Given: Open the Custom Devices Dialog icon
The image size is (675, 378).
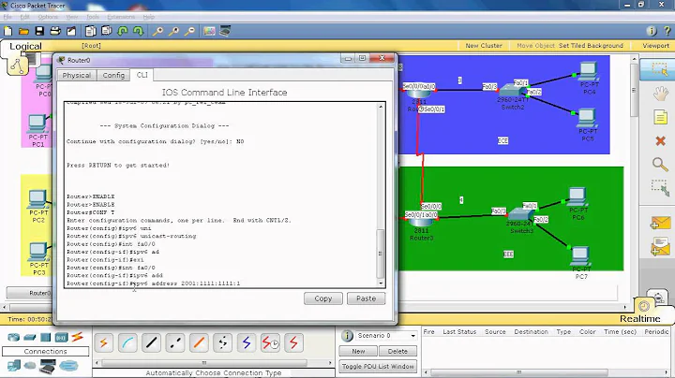Looking at the screenshot, I should 225,31.
